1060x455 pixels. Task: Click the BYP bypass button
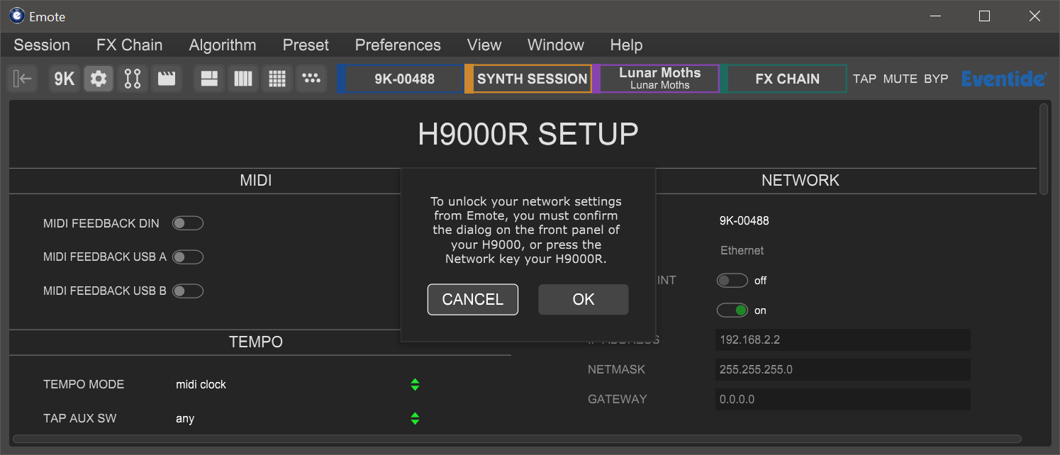tap(936, 79)
